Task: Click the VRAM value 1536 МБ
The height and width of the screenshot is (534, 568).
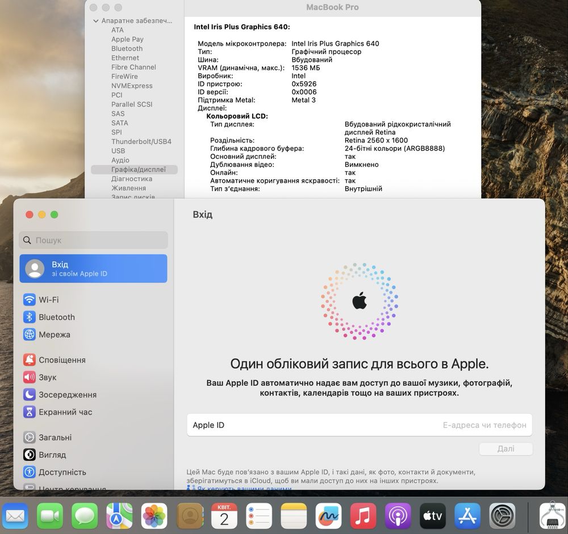Action: coord(306,68)
